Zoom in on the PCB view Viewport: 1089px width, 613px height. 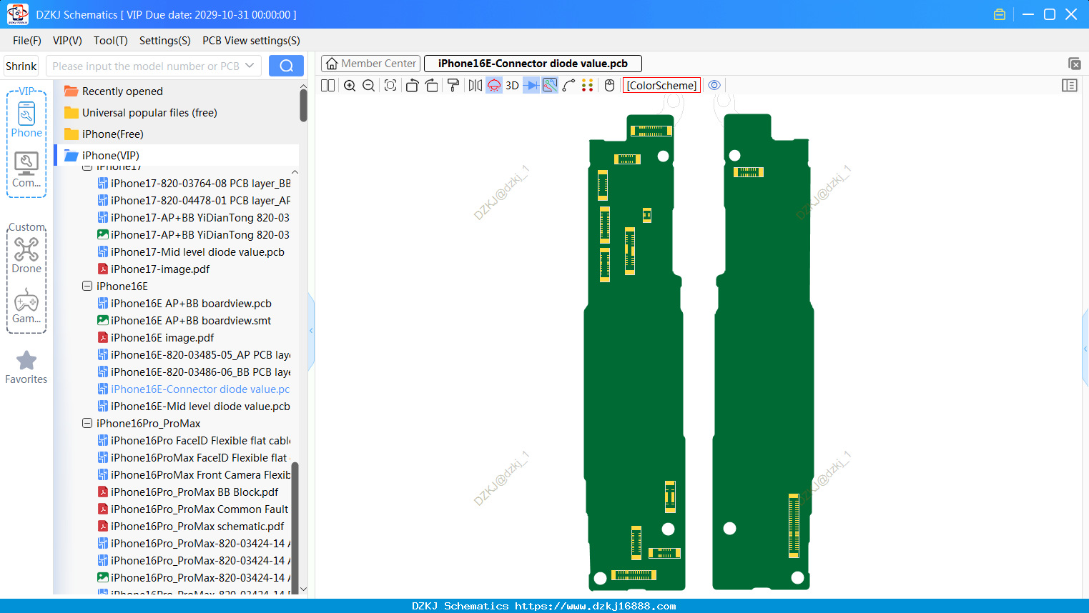pyautogui.click(x=350, y=86)
